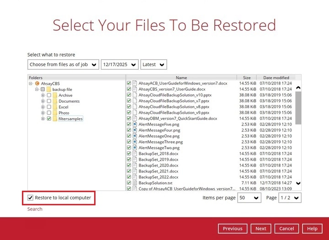Click the Next button

coord(261,229)
